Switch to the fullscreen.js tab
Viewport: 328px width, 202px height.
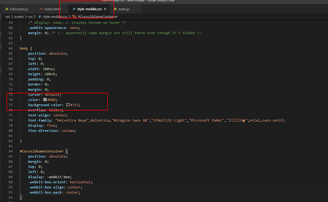(20, 9)
